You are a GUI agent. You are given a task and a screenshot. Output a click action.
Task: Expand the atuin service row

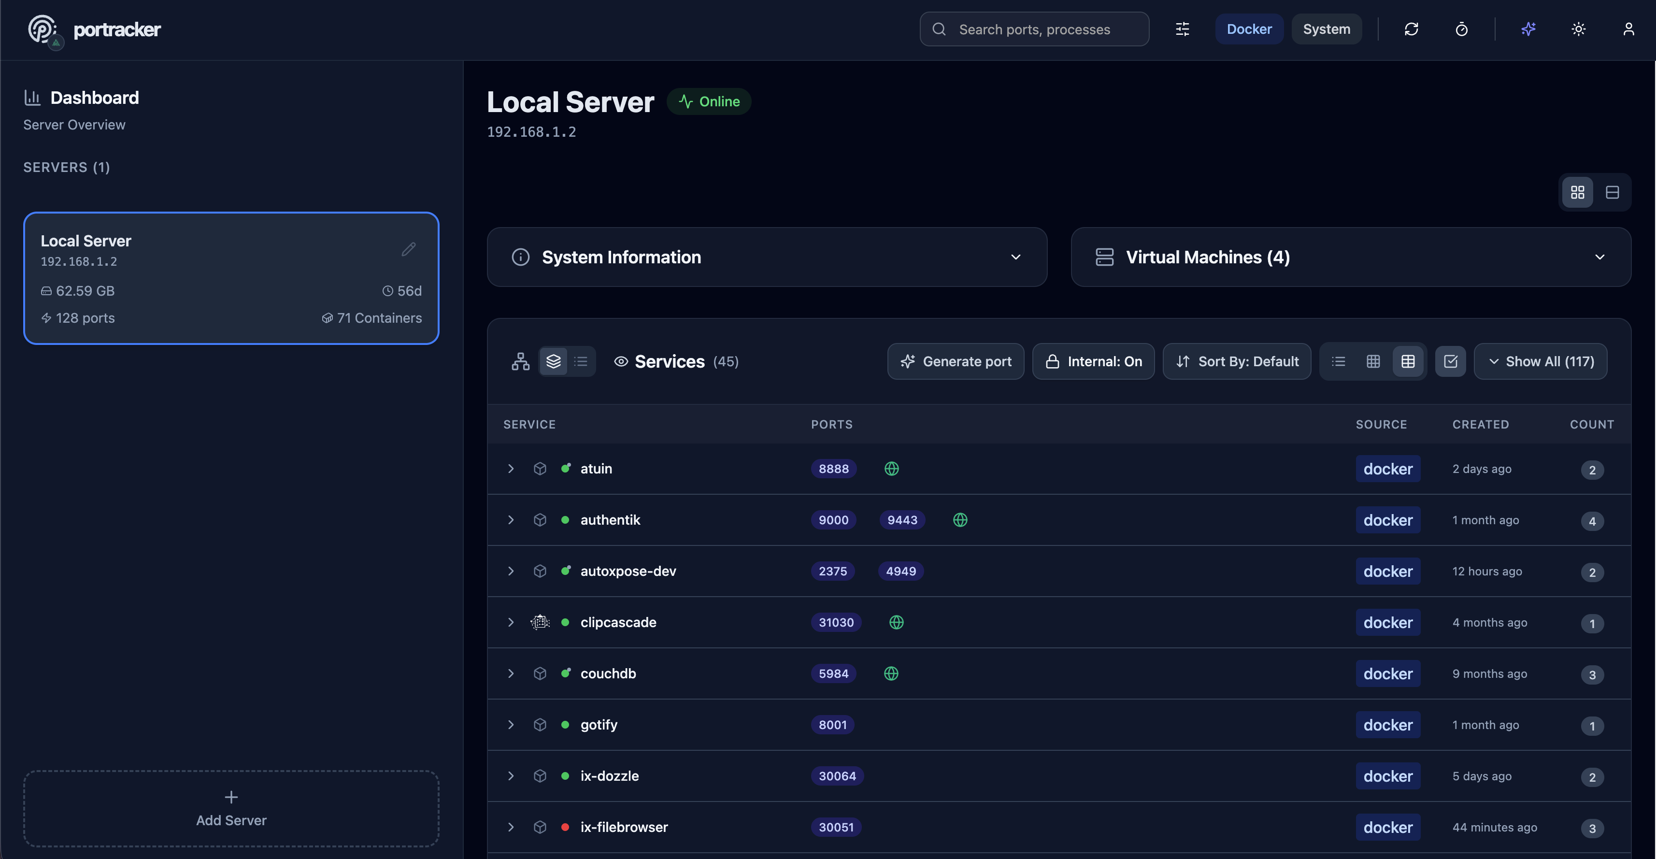tap(511, 469)
